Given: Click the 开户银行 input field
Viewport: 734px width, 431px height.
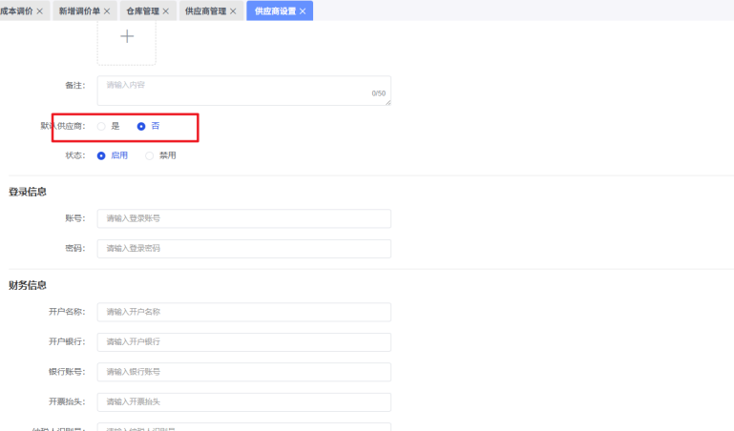Looking at the screenshot, I should coord(244,342).
